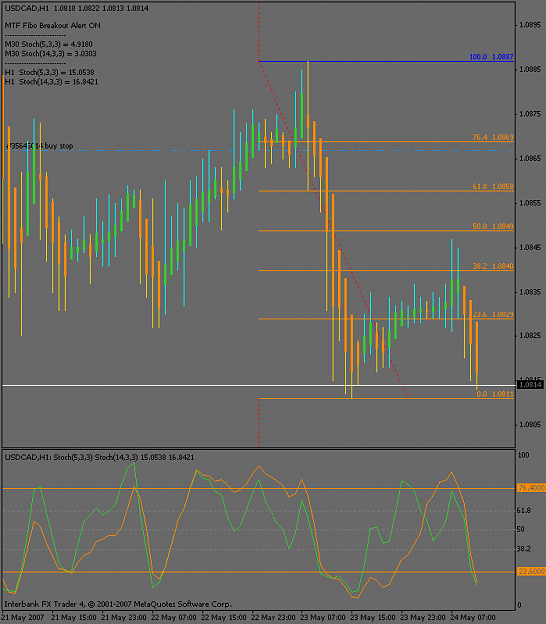This screenshot has width=546, height=624.
Task: Click the Fibonacci 38.2 1.0840 level label
Action: click(x=493, y=266)
